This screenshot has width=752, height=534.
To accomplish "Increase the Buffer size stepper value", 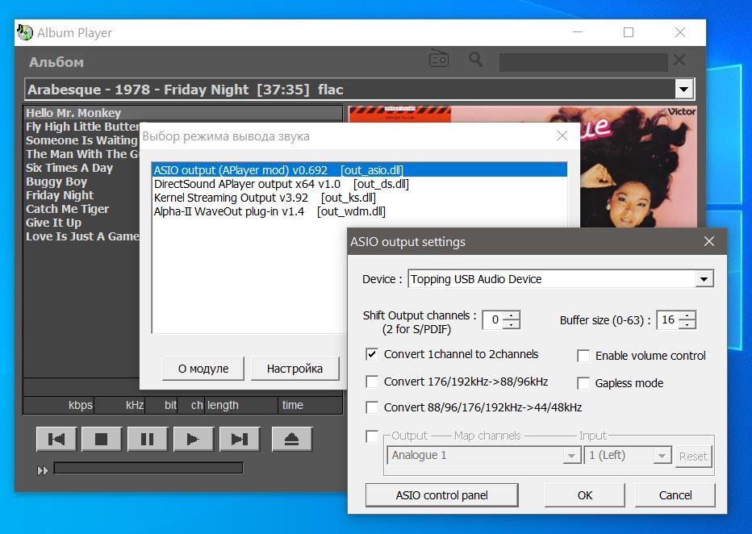I will click(687, 315).
